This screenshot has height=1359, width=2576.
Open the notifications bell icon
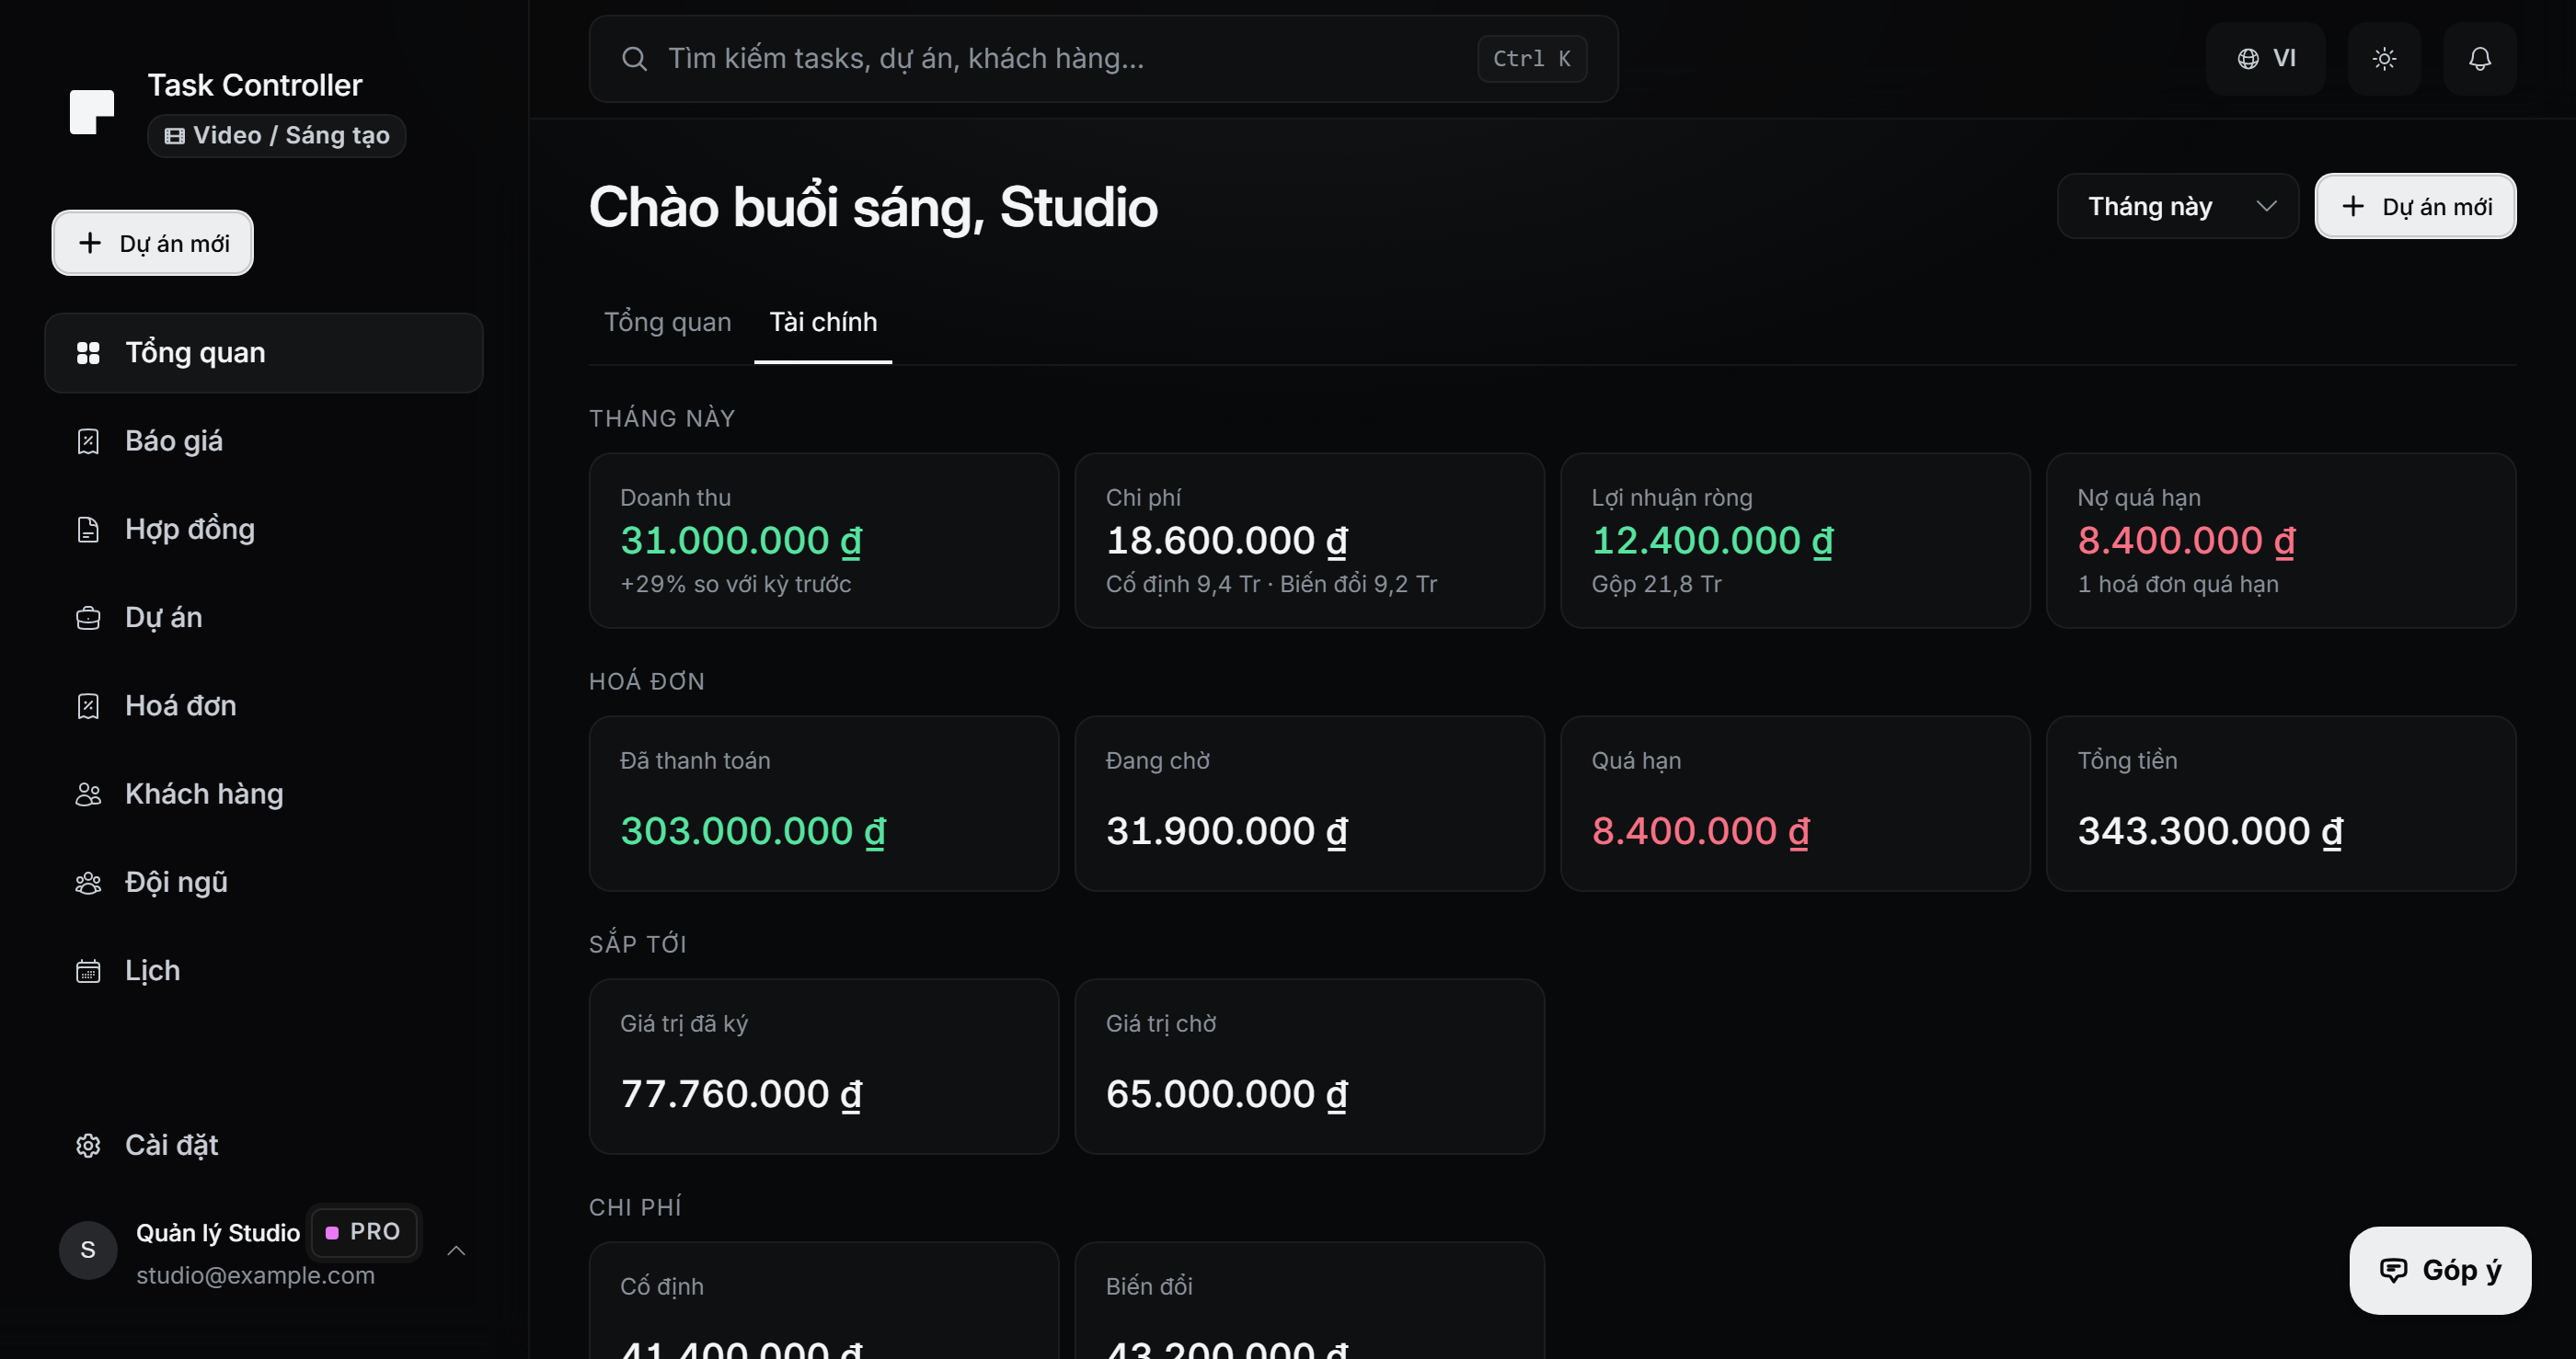tap(2479, 59)
